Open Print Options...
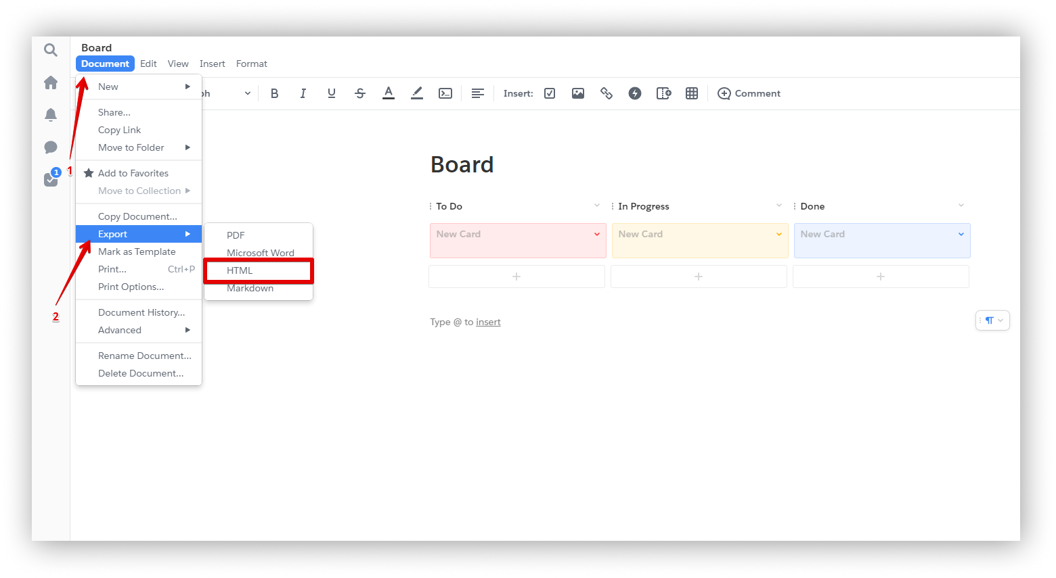This screenshot has width=1056, height=578. 139,287
